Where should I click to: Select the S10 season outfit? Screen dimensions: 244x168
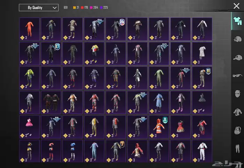(137, 102)
